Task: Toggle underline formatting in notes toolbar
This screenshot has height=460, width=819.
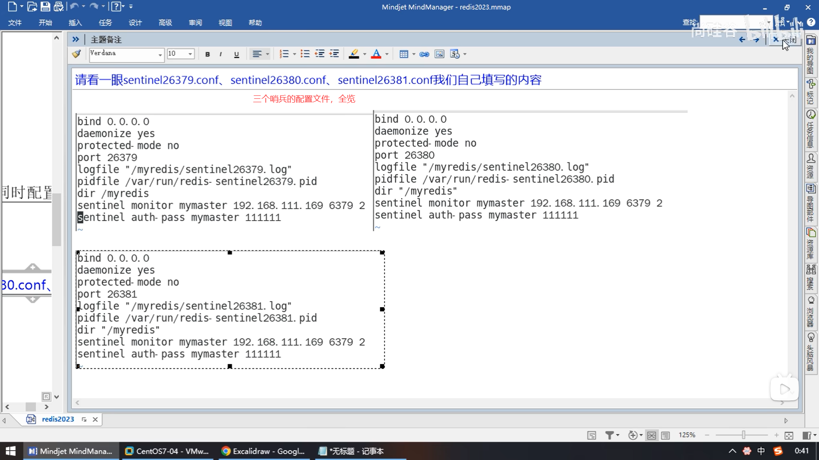Action: [x=236, y=54]
